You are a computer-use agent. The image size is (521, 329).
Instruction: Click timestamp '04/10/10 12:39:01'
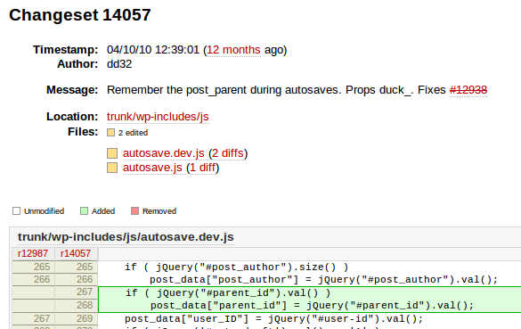[153, 50]
